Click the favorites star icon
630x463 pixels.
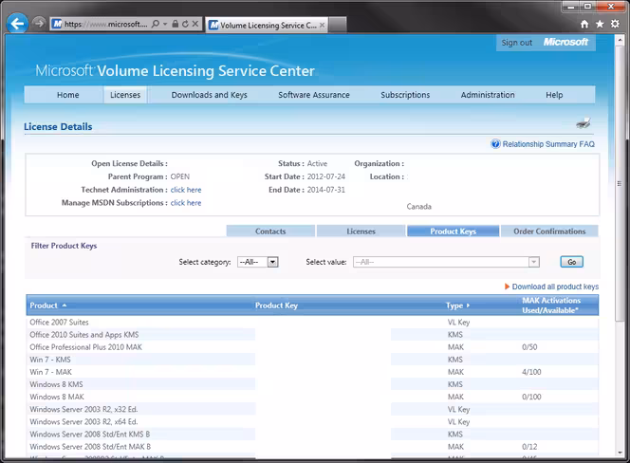click(x=600, y=24)
